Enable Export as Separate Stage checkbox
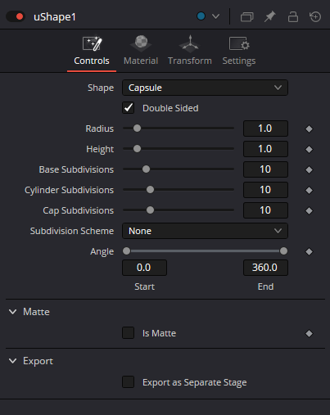 (129, 382)
